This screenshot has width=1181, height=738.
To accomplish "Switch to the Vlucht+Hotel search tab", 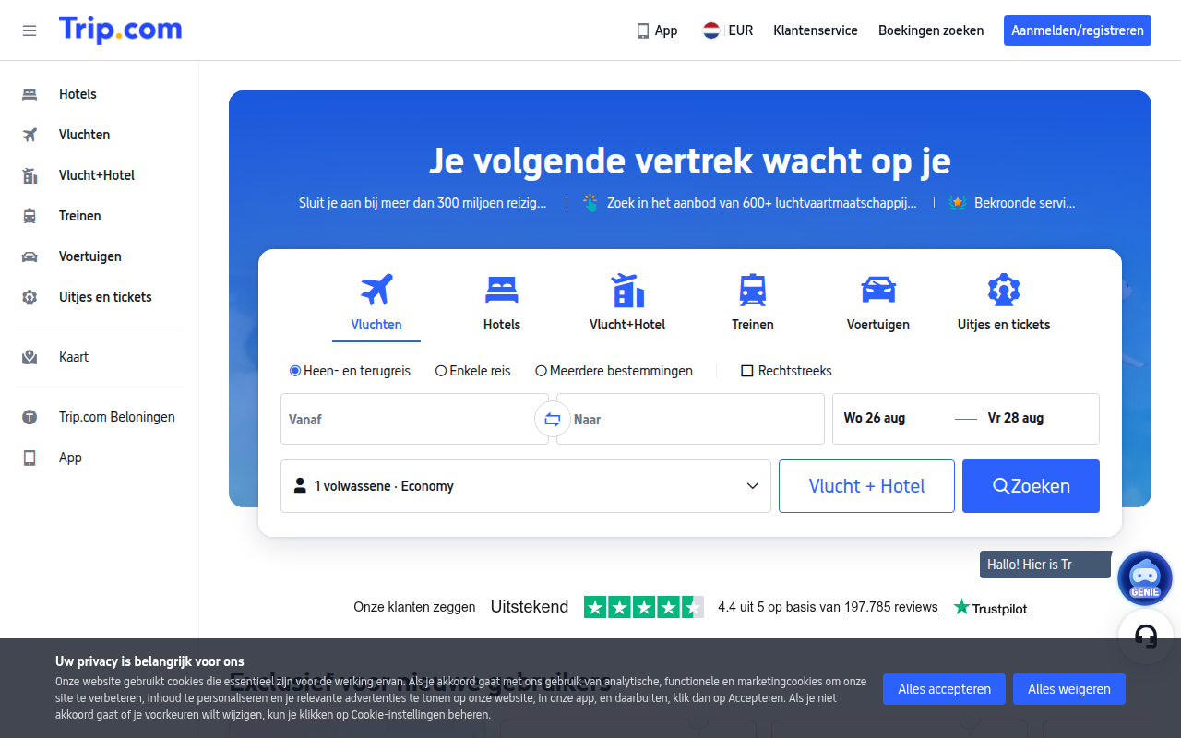I will [627, 304].
